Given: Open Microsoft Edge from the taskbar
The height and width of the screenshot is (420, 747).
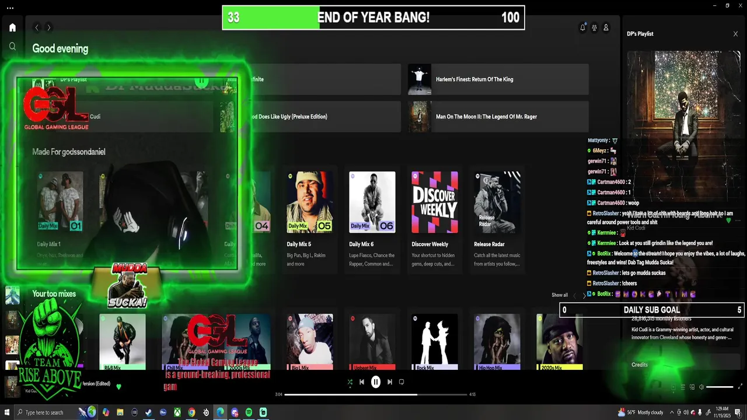Looking at the screenshot, I should coord(220,412).
